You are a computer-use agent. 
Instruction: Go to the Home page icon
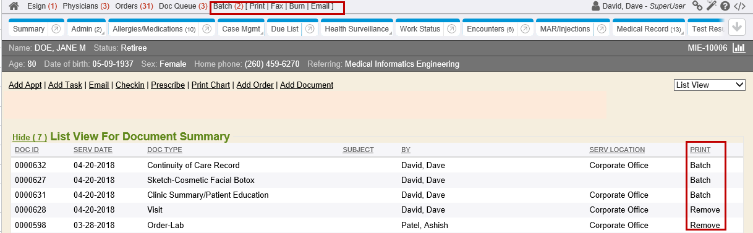click(x=14, y=6)
